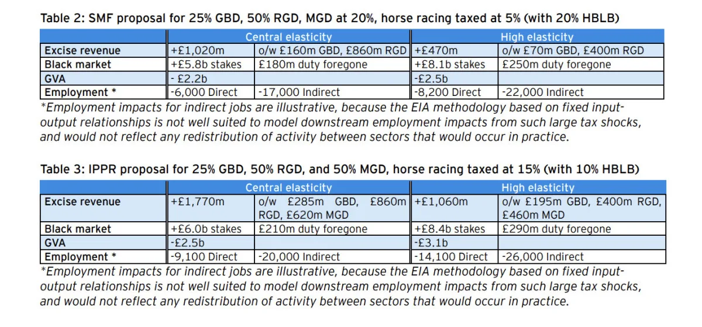Click the Table 3 IPPR proposal title
This screenshot has height=327, width=702.
coord(339,170)
